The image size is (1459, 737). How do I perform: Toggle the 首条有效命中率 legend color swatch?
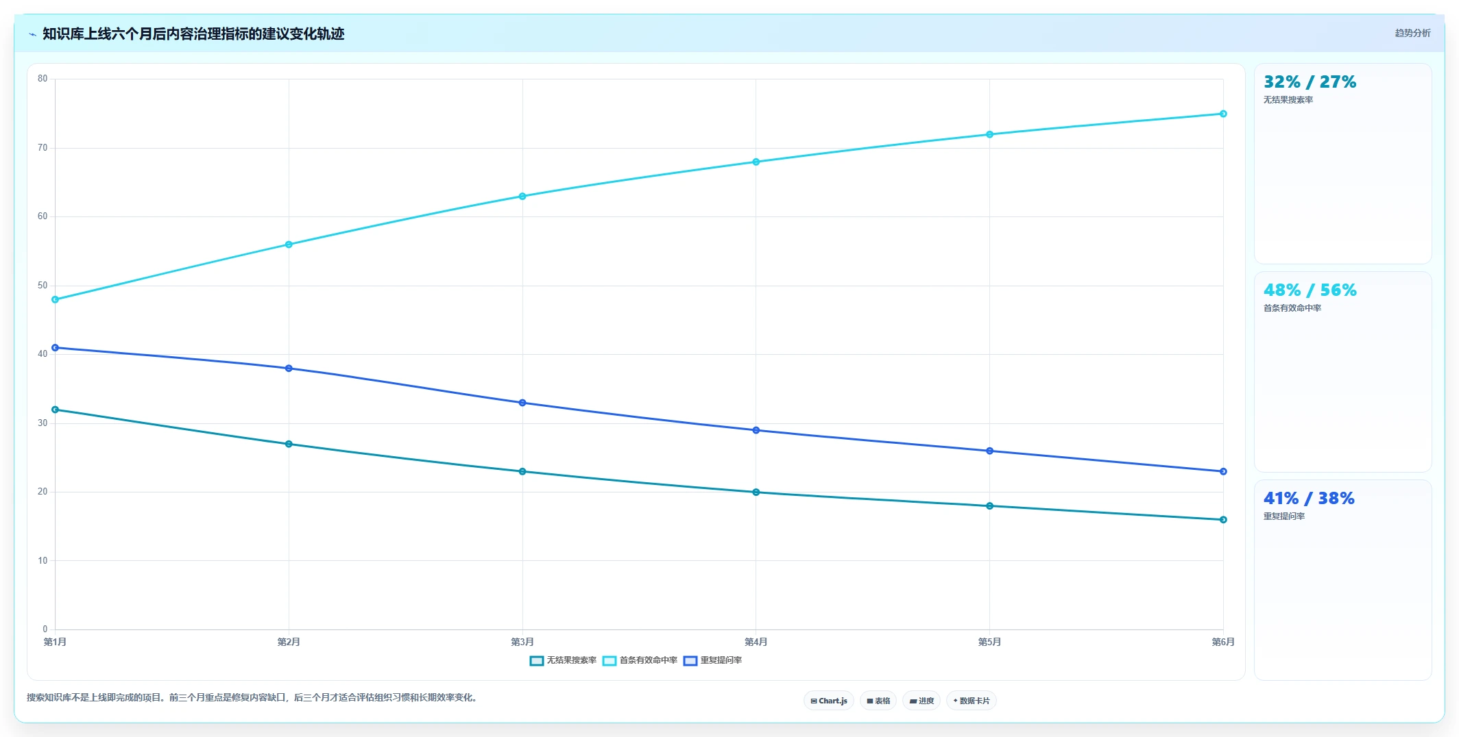(610, 660)
